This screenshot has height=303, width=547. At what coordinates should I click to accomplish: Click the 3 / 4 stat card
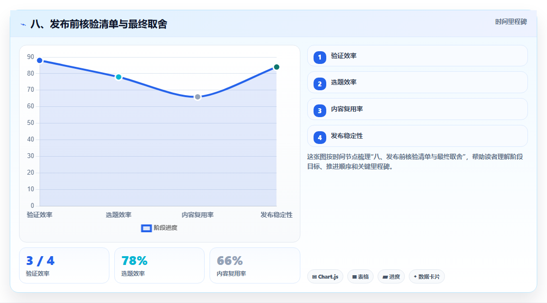click(x=64, y=265)
